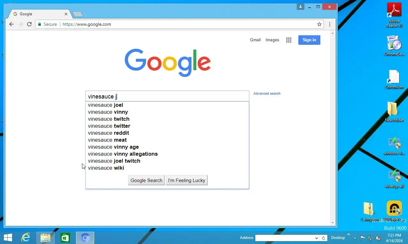Select windows-li... installer desktop icon
The height and width of the screenshot is (244, 408).
(394, 146)
